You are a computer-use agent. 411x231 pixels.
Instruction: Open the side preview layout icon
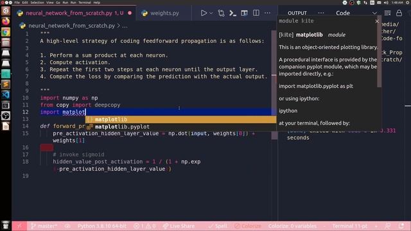244,13
